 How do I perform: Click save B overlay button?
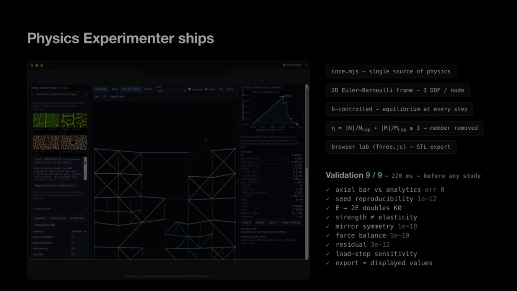260,223
